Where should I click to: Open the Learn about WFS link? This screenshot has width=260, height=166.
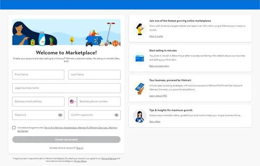point(158,96)
